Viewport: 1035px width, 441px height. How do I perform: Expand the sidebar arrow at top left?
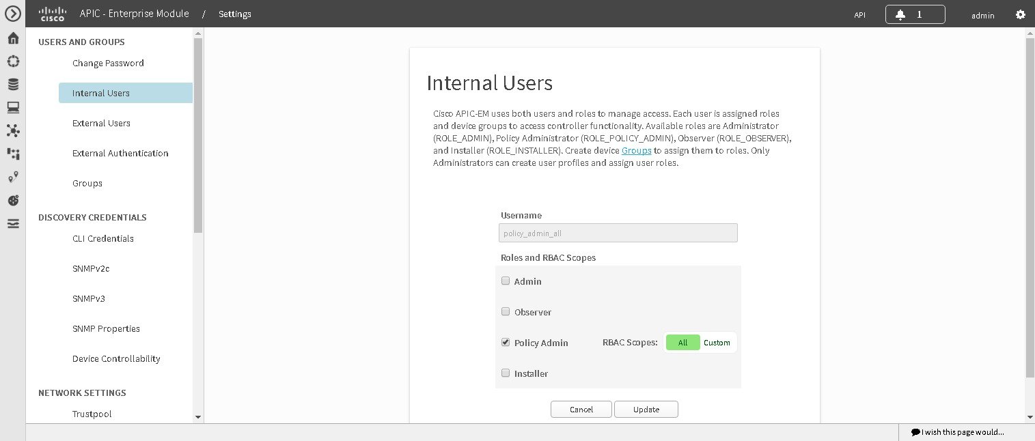point(12,14)
